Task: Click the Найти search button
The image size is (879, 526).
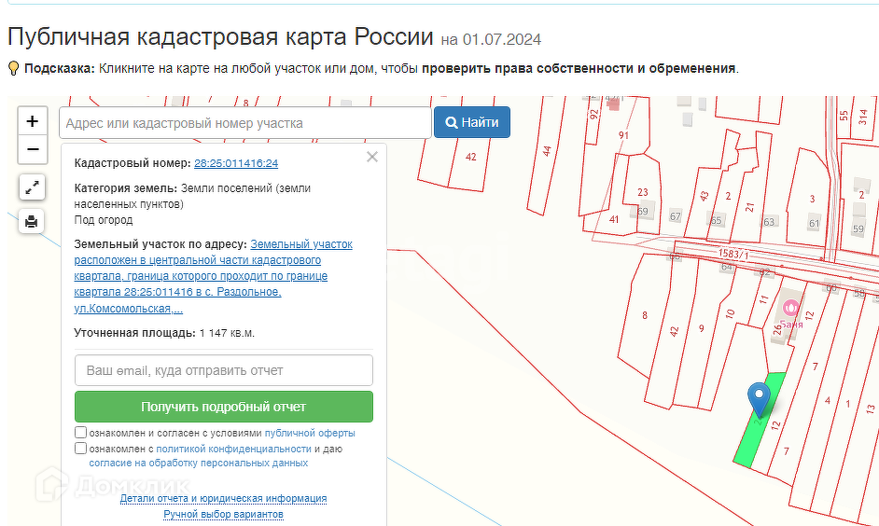Action: click(472, 122)
